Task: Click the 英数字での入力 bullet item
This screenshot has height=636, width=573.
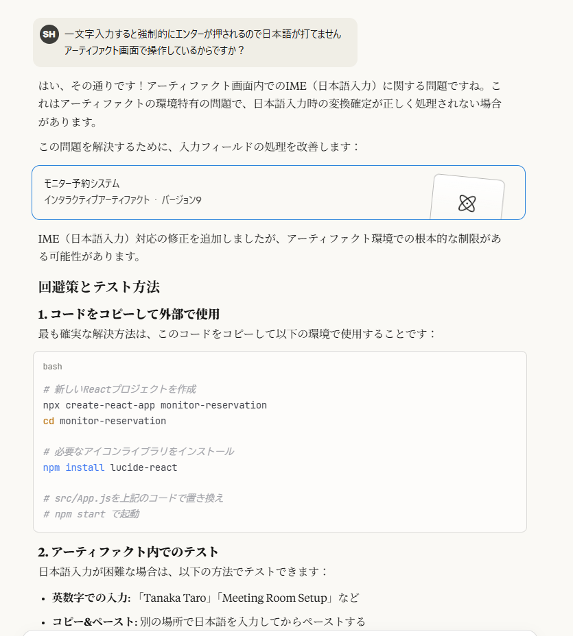Action: click(x=205, y=598)
